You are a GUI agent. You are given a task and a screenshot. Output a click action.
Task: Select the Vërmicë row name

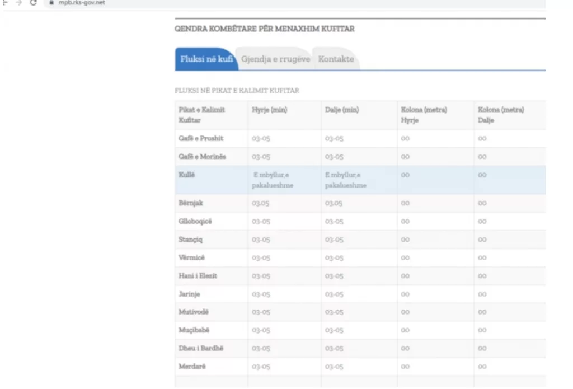tap(191, 257)
